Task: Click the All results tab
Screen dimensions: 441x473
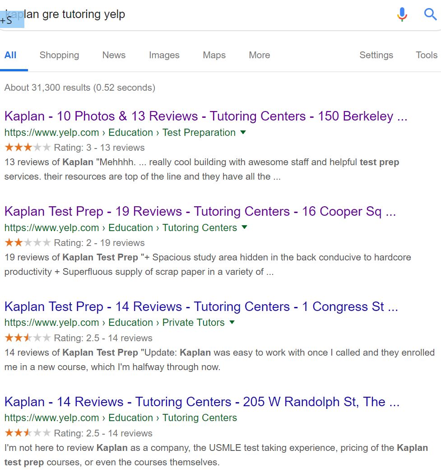Action: point(10,55)
